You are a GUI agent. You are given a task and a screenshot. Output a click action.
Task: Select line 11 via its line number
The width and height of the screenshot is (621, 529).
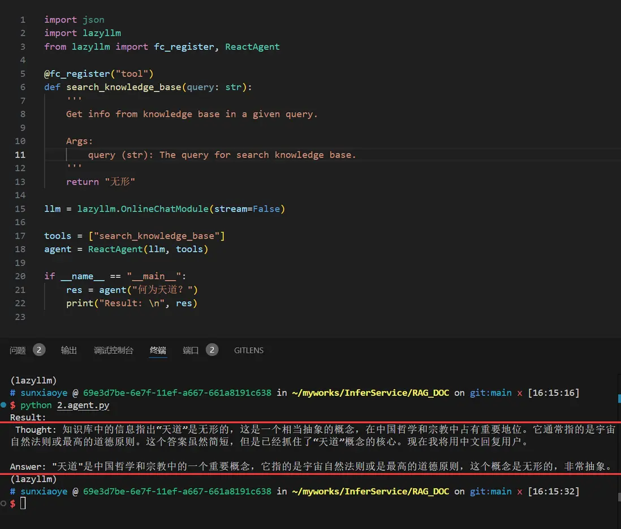[20, 155]
